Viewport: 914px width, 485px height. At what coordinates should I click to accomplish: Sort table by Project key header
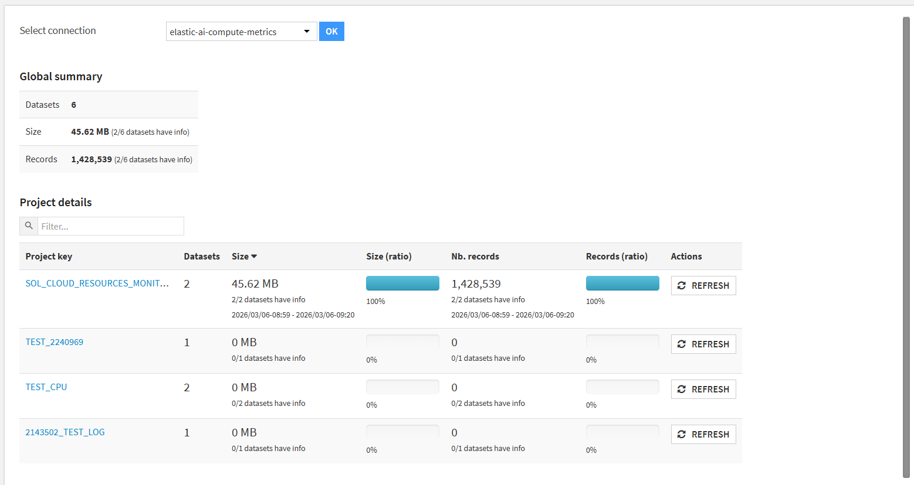point(49,257)
